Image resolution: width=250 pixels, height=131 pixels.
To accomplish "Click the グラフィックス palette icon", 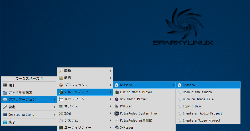I will click(61, 85).
